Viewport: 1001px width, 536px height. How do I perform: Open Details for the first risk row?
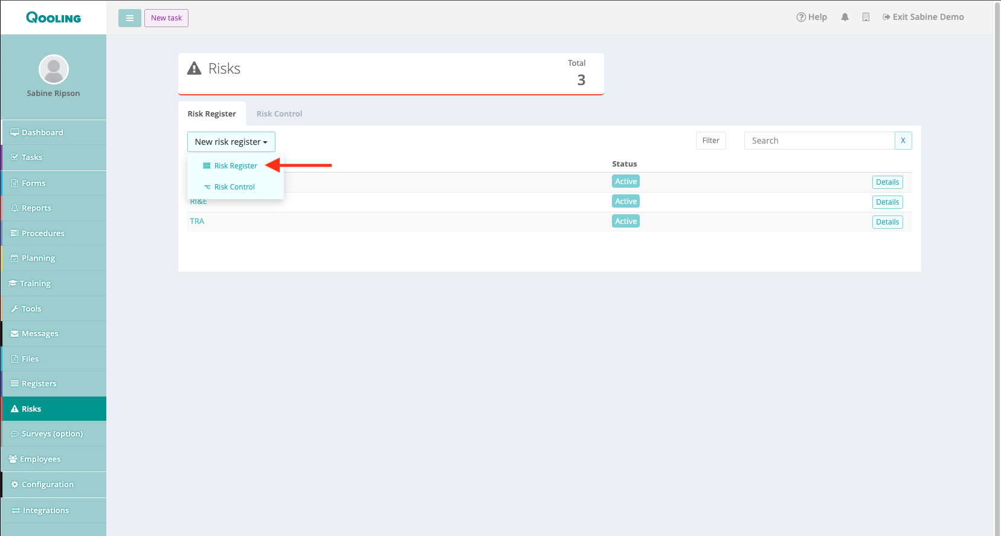887,182
